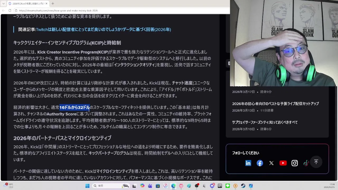Open Microsoft Teams on the taskbar
Screen dimensions: 338x190
click(x=150, y=186)
